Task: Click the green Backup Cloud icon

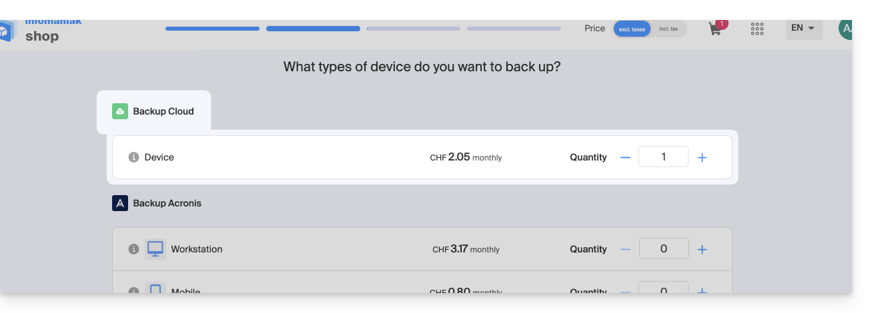Action: [120, 111]
